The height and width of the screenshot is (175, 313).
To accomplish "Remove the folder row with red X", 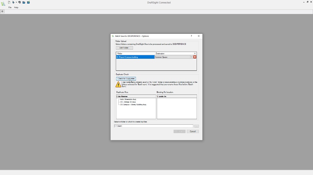I will (x=195, y=57).
